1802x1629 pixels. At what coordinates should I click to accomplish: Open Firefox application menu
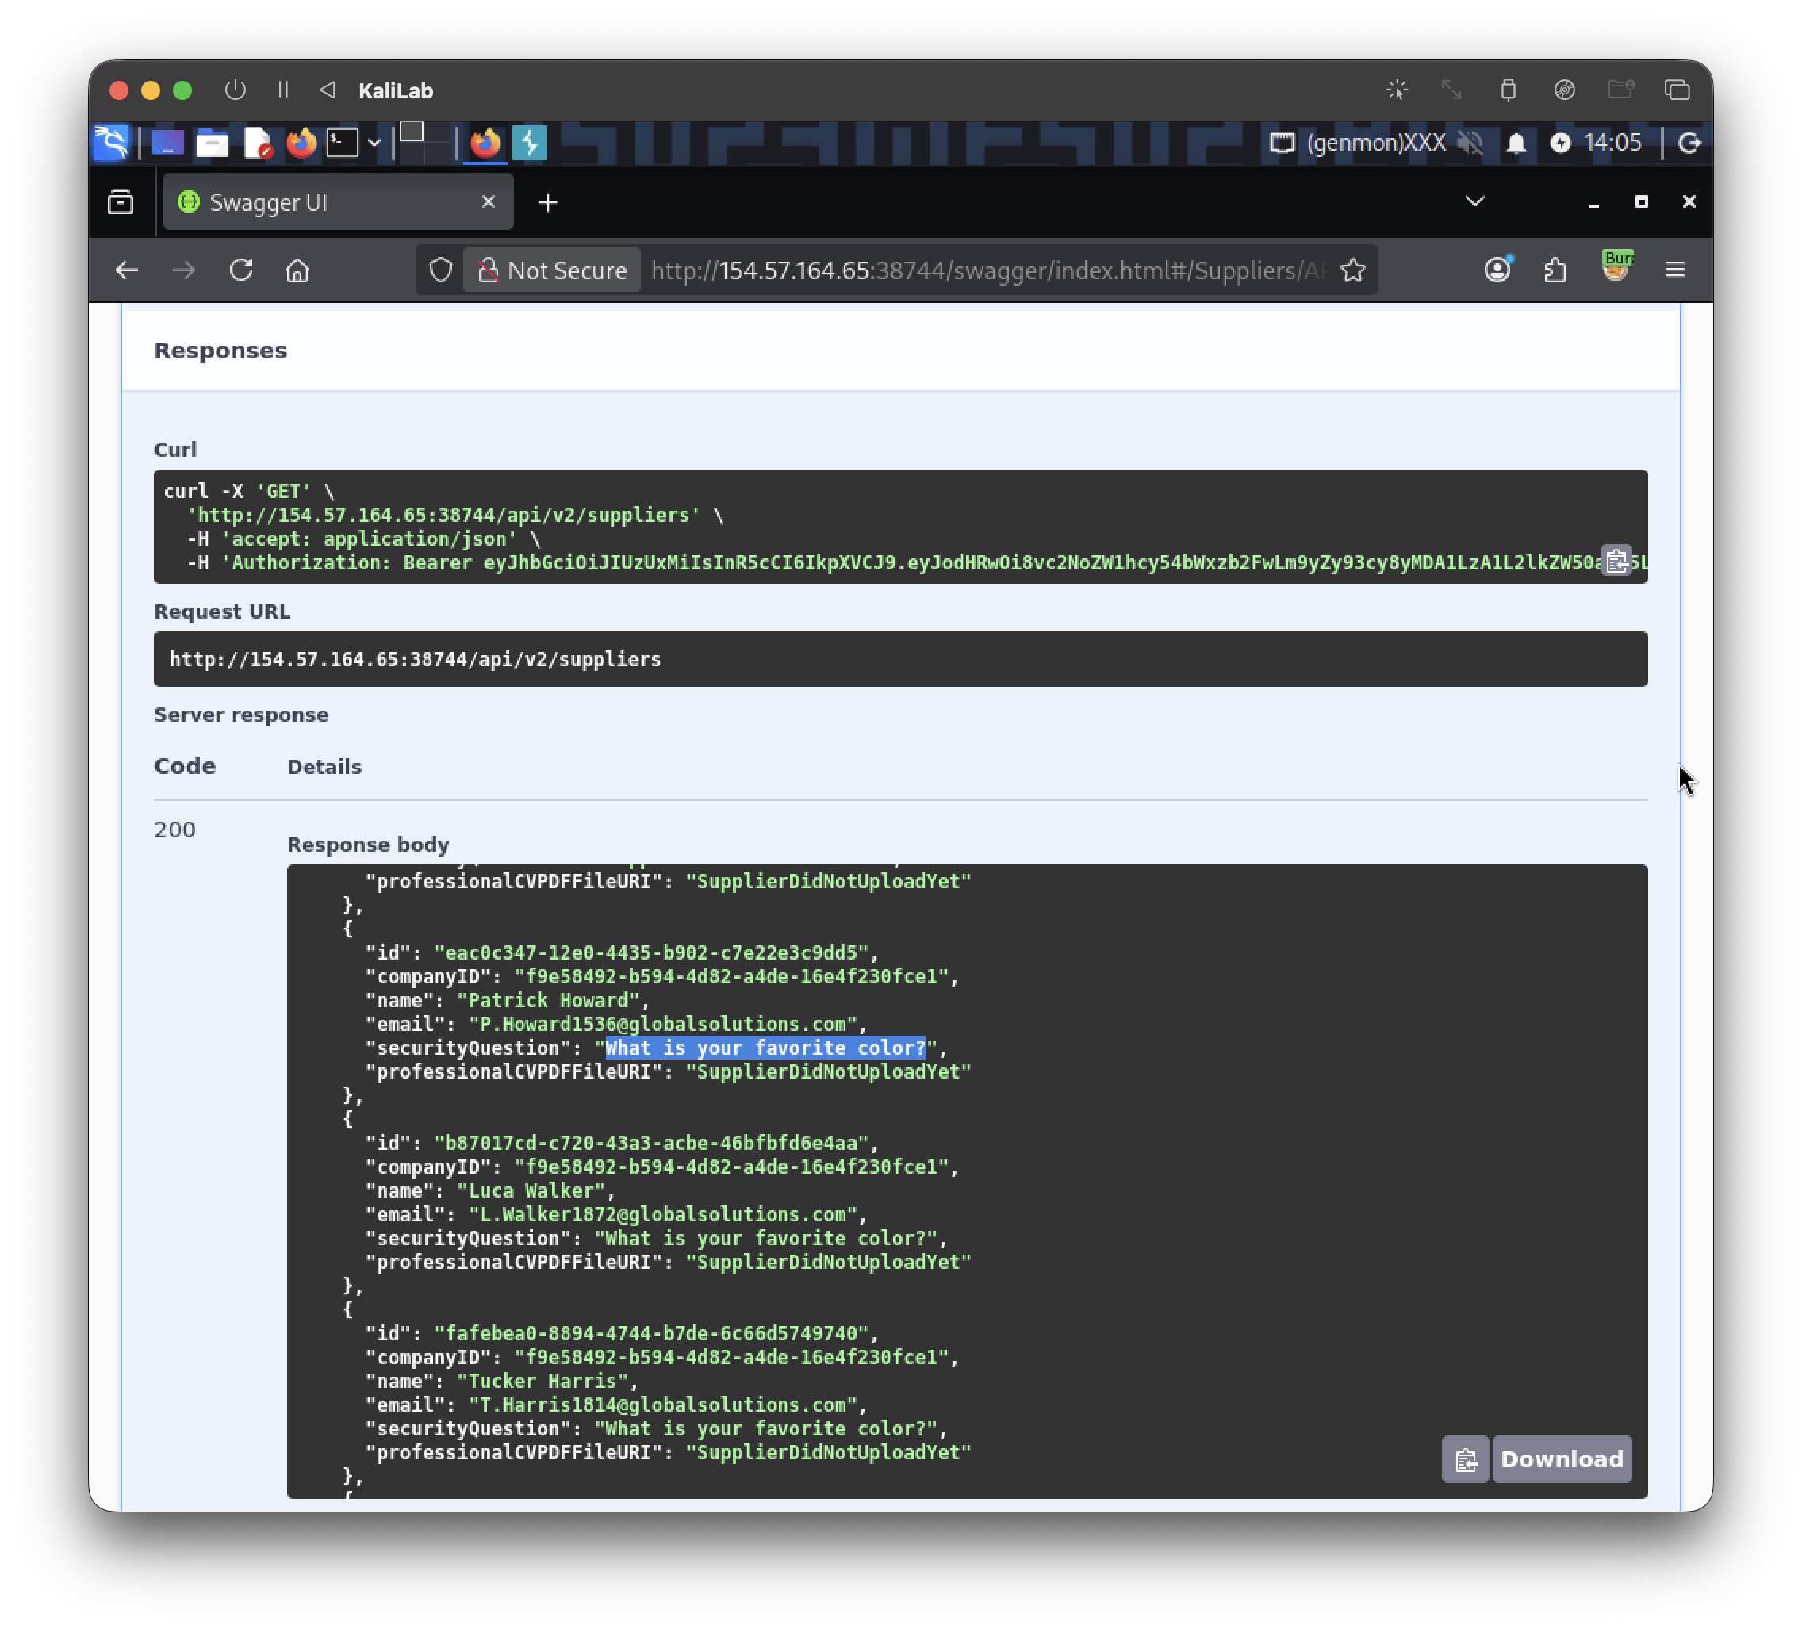tap(1675, 270)
